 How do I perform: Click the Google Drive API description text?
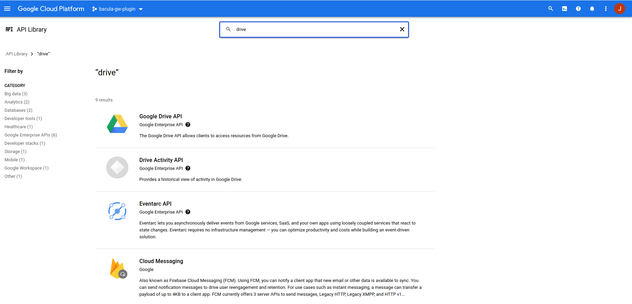pyautogui.click(x=214, y=136)
